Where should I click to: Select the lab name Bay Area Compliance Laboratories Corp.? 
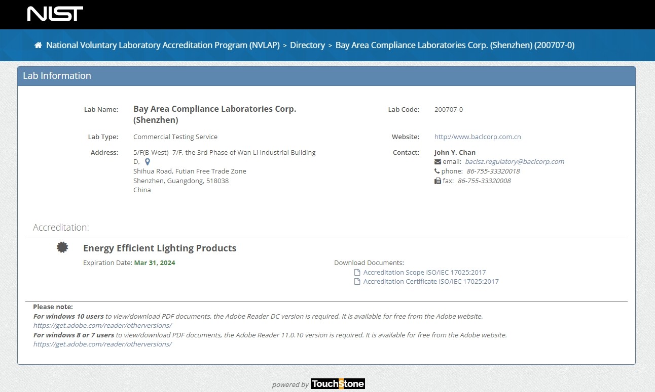tap(214, 114)
